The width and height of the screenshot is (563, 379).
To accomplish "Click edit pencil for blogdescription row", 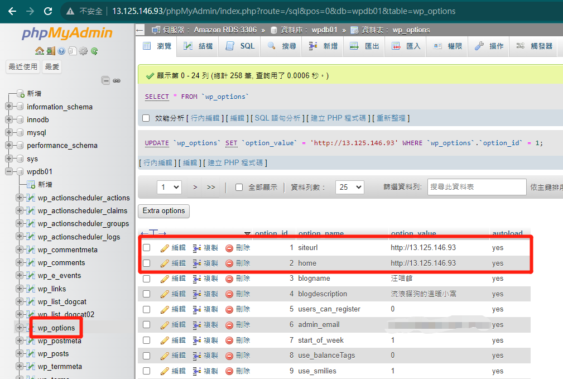I will tap(165, 294).
